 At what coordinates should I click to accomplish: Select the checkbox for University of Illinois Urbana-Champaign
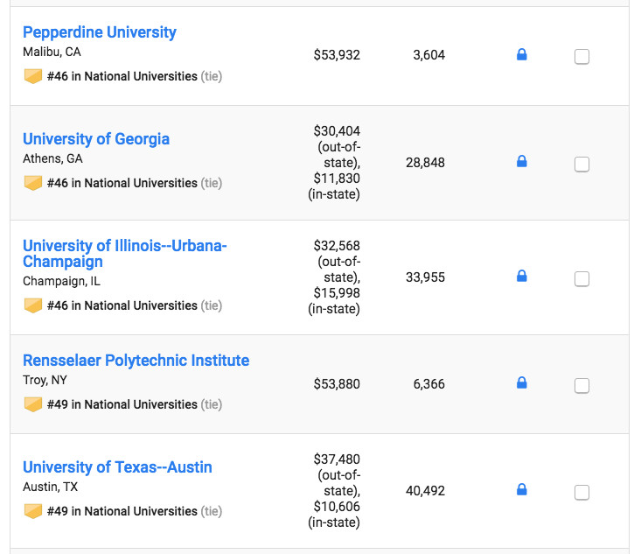(582, 279)
